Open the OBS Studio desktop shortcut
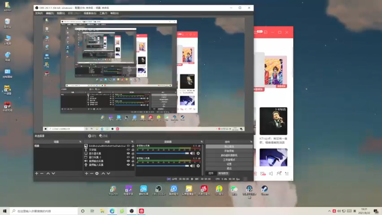Image resolution: width=382 pixels, height=215 pixels. pos(159,190)
